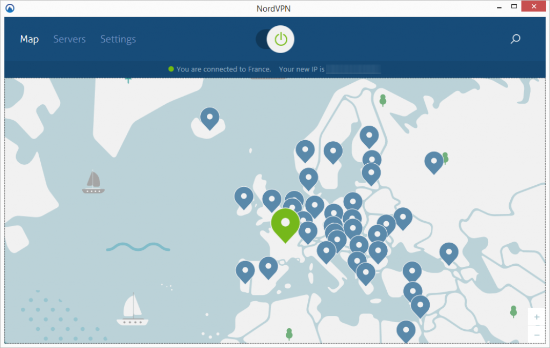Select the Italy server pin
550x348 pixels.
coord(326,252)
